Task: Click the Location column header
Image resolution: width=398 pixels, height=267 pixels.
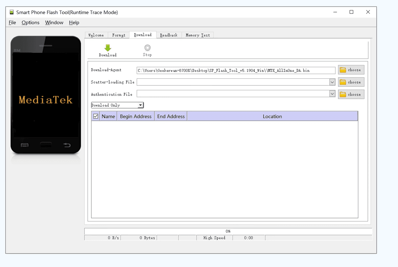Action: [x=272, y=116]
